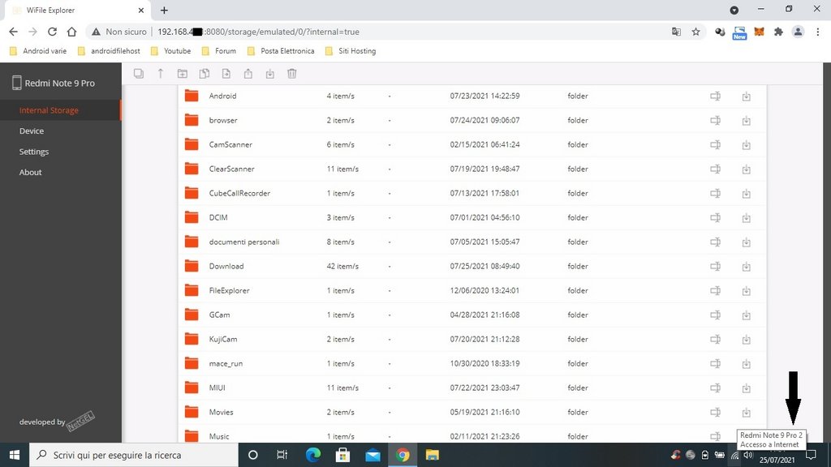Open the androidfilehost bookmark folder
Viewport: 831px width, 467px height.
109,51
